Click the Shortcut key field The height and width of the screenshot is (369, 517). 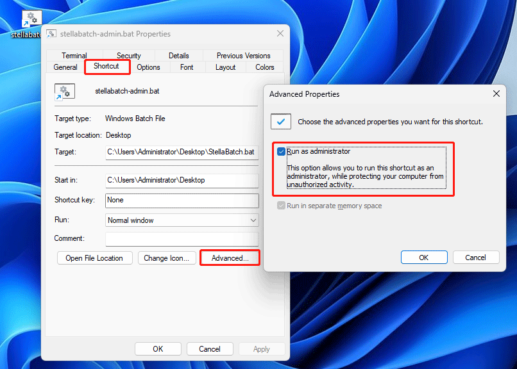tap(182, 201)
